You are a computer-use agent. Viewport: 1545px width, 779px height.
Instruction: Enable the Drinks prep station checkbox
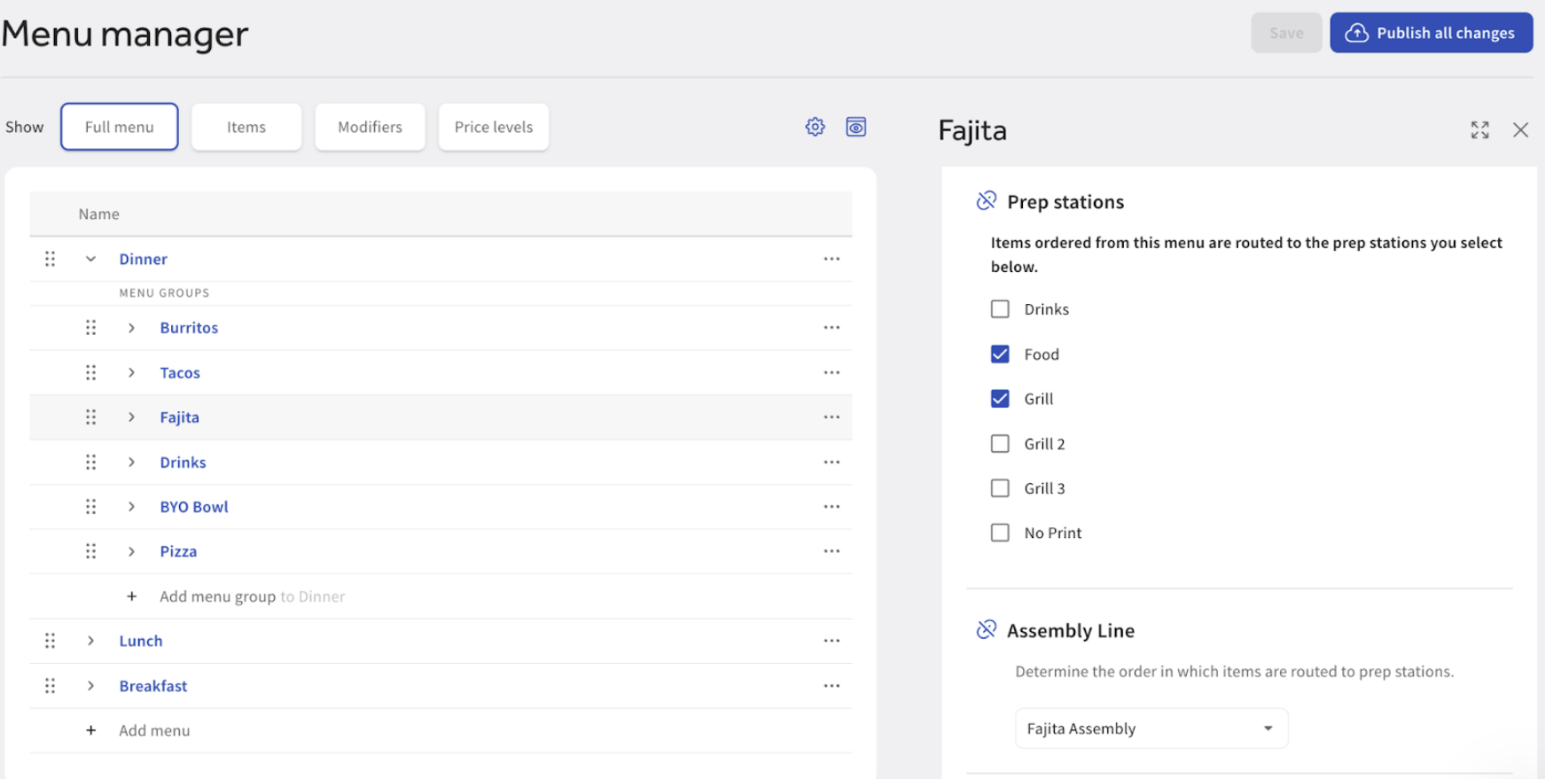[1000, 309]
